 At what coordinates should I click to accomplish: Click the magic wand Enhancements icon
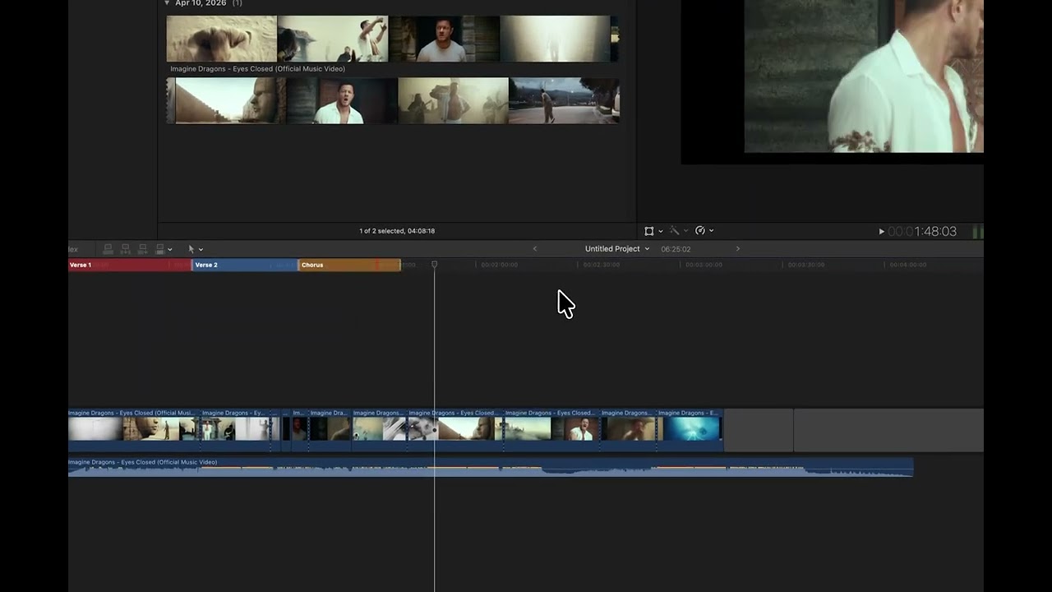[674, 231]
